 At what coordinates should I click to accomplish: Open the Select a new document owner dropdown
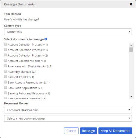(68, 118)
